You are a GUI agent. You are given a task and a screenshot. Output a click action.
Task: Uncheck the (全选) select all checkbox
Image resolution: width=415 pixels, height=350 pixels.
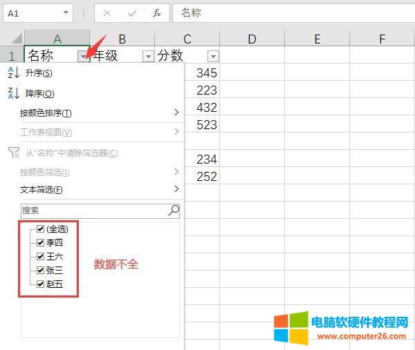point(40,229)
